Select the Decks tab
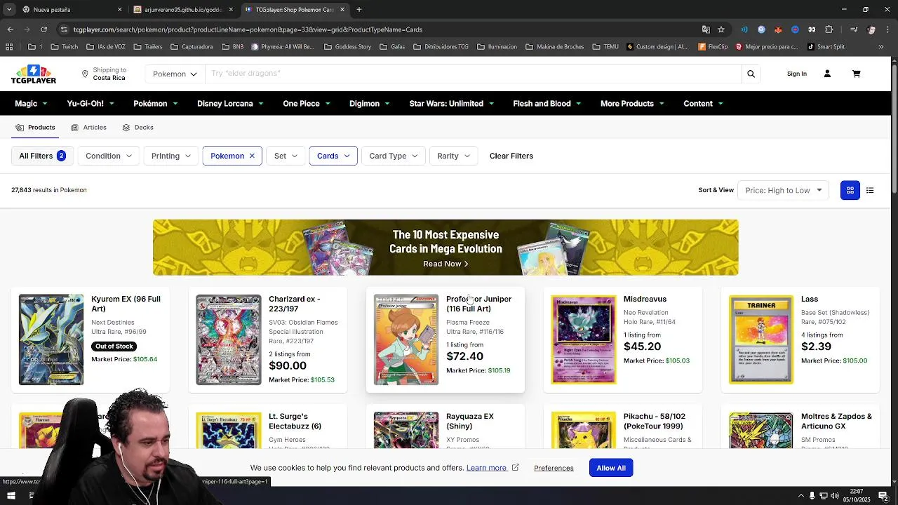898x505 pixels. (138, 128)
